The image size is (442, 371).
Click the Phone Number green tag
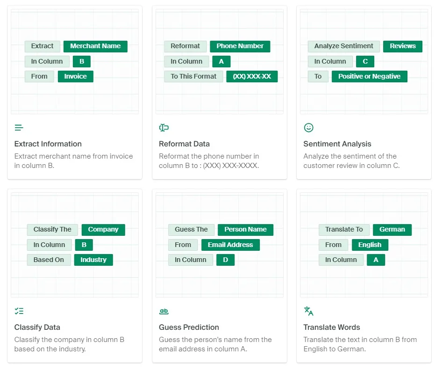[240, 46]
